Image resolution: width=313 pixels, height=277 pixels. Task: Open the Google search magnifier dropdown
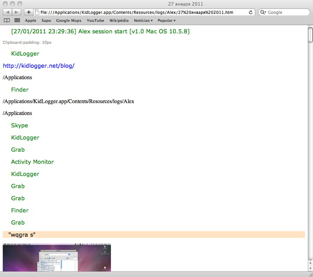tap(263, 12)
